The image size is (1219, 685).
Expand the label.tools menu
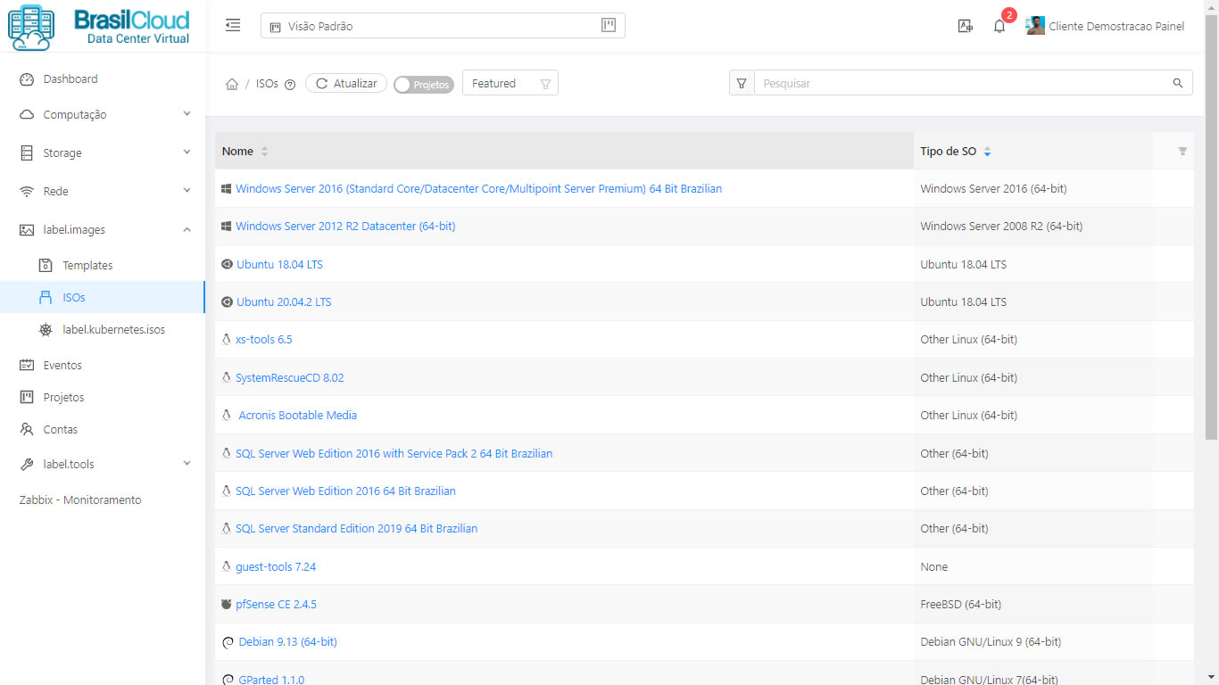[103, 464]
